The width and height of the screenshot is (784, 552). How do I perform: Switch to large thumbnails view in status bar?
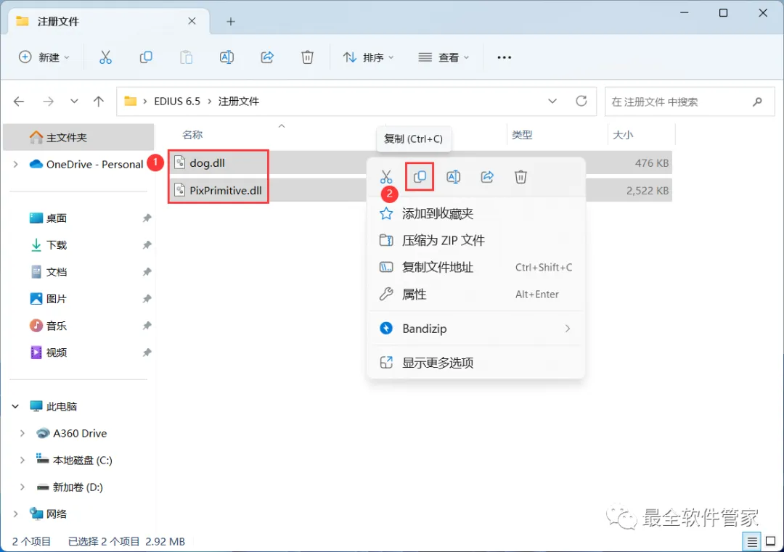(x=770, y=542)
